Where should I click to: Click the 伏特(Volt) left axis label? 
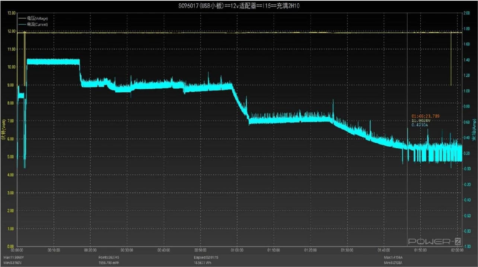3,129
